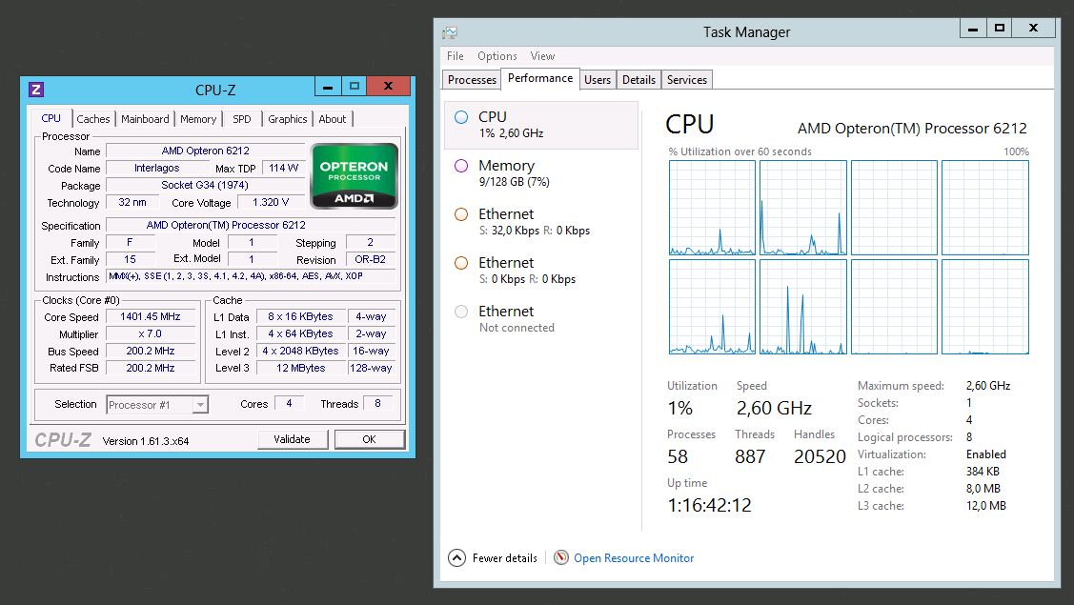
Task: Click the first CPU utilization graph
Action: (x=712, y=208)
